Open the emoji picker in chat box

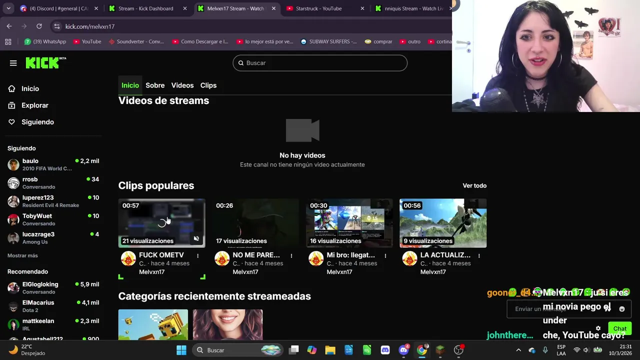[x=622, y=309]
